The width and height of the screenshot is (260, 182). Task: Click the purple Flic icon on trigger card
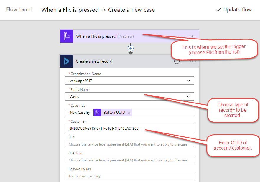(67, 36)
